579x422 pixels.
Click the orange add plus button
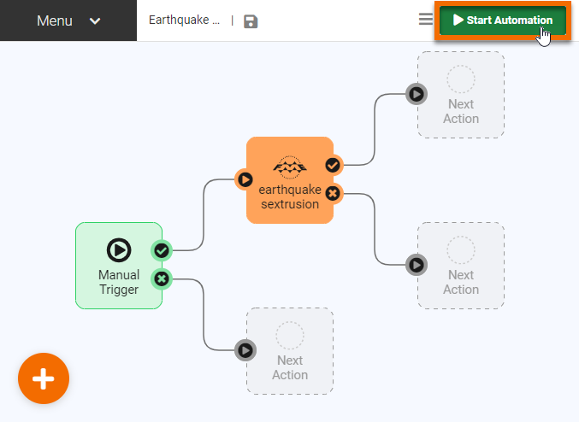(44, 378)
